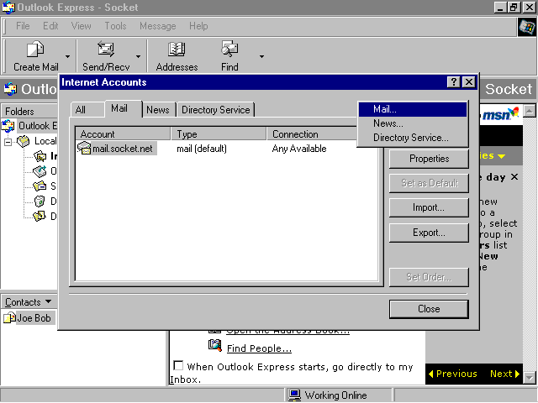Click the Export... button
This screenshot has height=403, width=538.
pos(429,233)
